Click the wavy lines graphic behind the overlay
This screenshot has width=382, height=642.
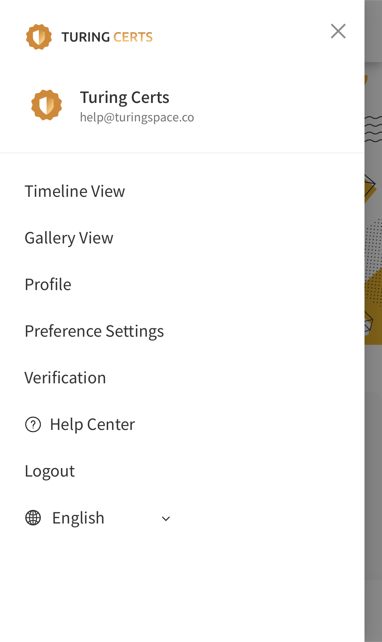pyautogui.click(x=373, y=129)
